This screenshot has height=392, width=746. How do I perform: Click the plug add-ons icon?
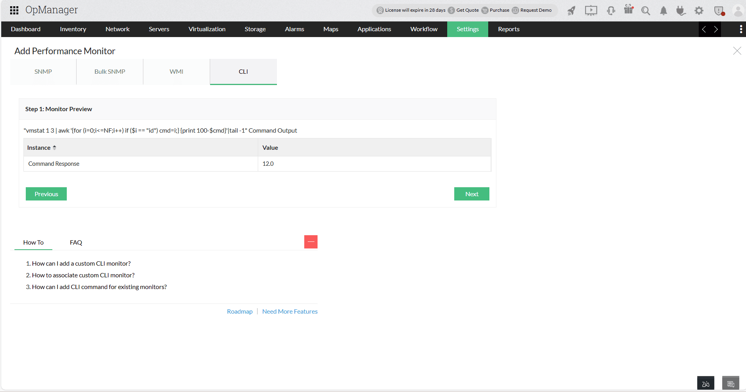pyautogui.click(x=681, y=11)
